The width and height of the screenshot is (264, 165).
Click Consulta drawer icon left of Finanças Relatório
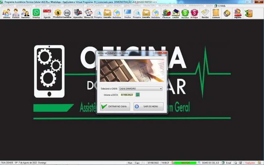146,14
